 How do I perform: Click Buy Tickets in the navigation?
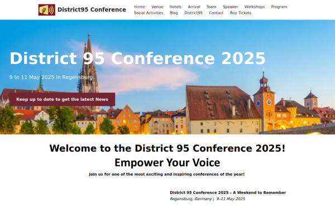click(240, 13)
